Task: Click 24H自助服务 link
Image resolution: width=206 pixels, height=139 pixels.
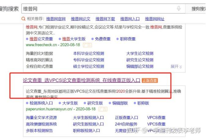Action: pyautogui.click(x=126, y=124)
